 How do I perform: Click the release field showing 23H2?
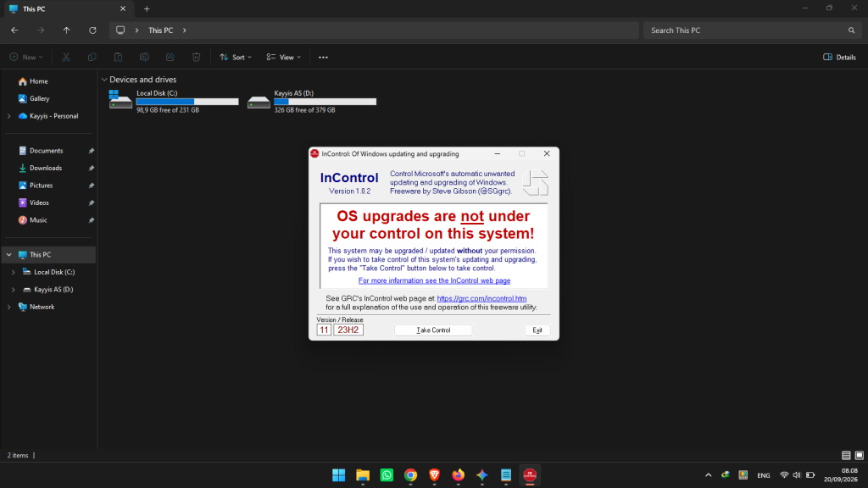click(348, 330)
